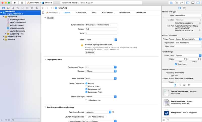
Task: Toggle Wrap lines checkbox
Action: click(x=176, y=64)
